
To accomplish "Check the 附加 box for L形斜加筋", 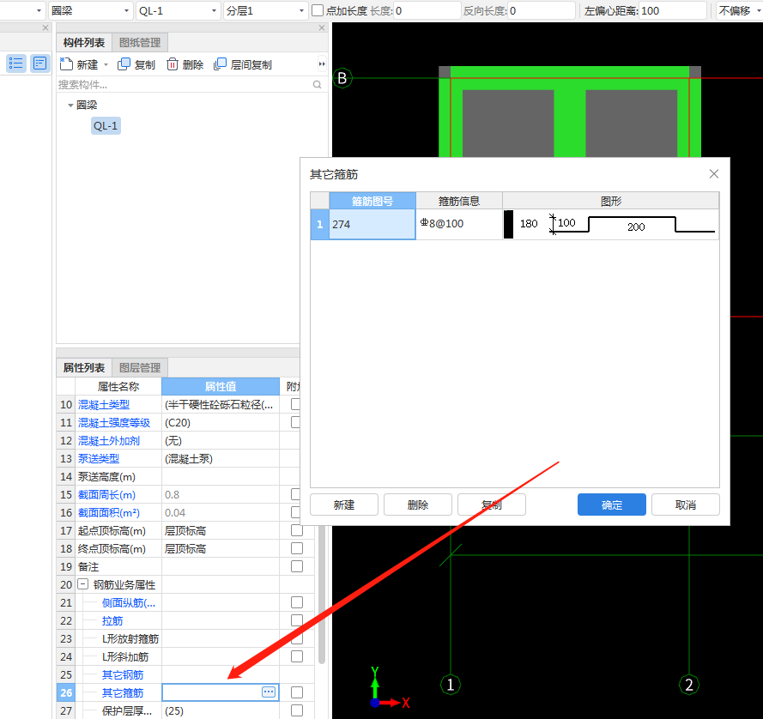I will (296, 656).
